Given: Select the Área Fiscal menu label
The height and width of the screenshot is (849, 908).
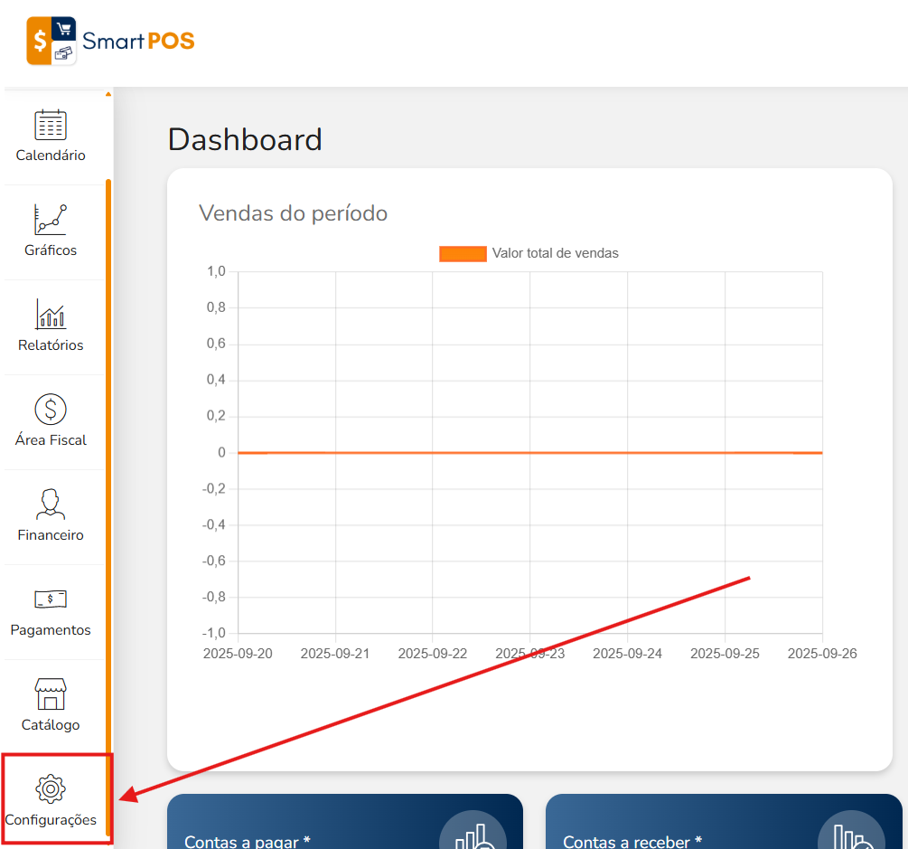Looking at the screenshot, I should pyautogui.click(x=51, y=439).
